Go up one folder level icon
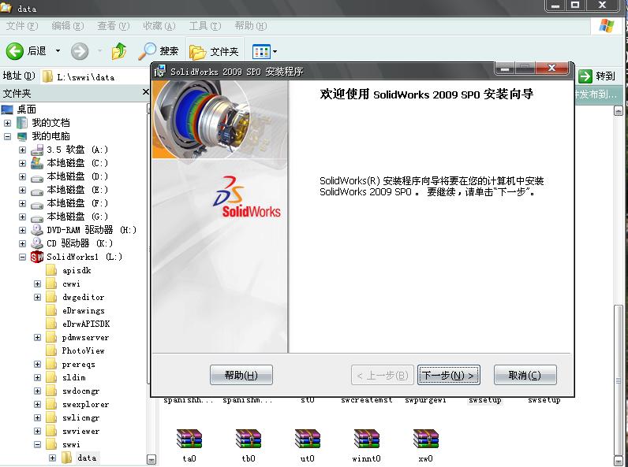The width and height of the screenshot is (628, 467). tap(119, 51)
